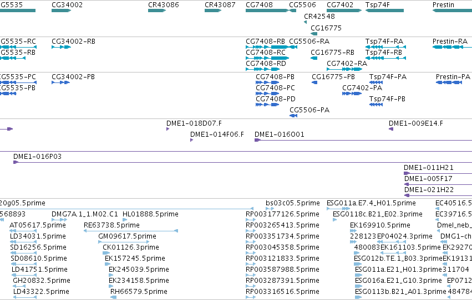Image resolution: width=472 pixels, height=300 pixels.
Task: Select transcript CG34002-RB
Action: (x=73, y=42)
